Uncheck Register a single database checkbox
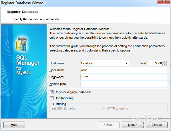This screenshot has width=171, height=131. pyautogui.click(x=52, y=92)
